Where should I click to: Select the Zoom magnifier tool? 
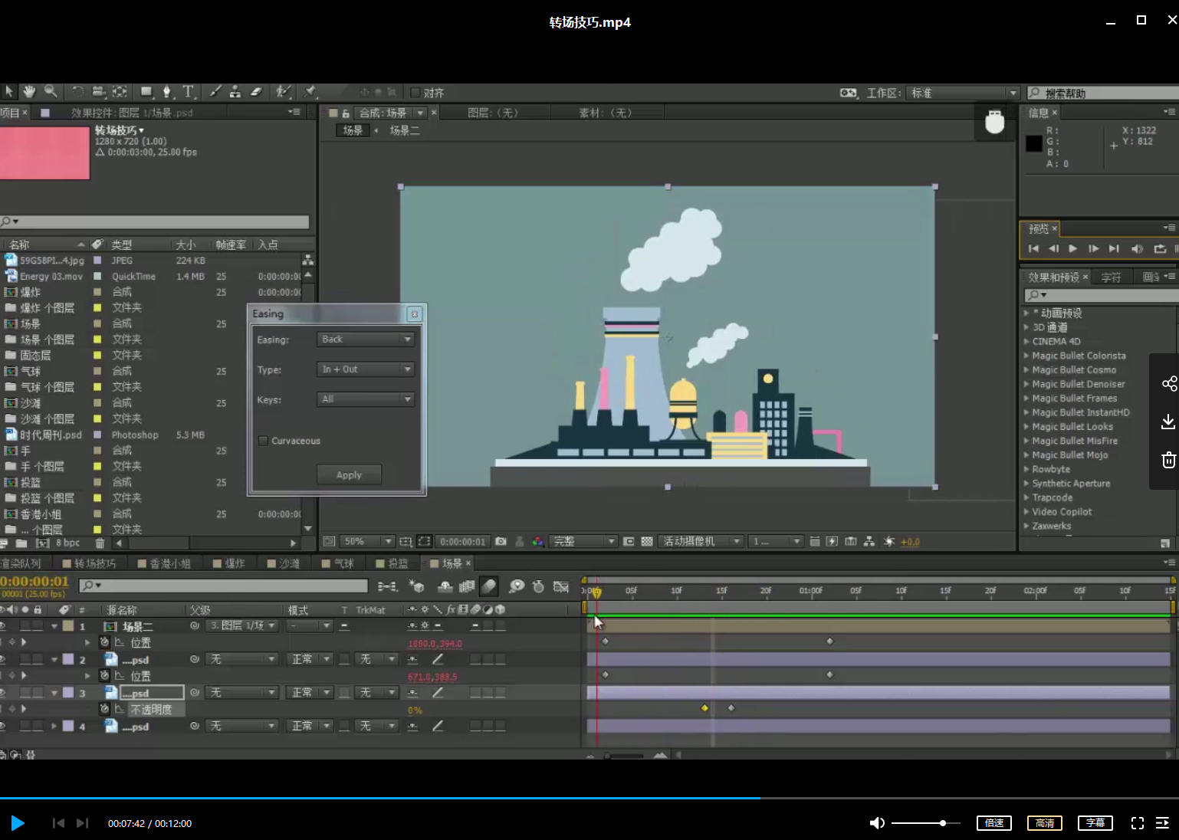click(x=51, y=92)
